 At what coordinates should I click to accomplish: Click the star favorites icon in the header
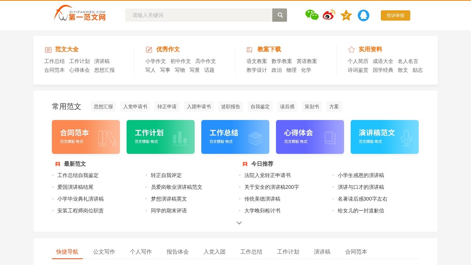[x=346, y=15]
